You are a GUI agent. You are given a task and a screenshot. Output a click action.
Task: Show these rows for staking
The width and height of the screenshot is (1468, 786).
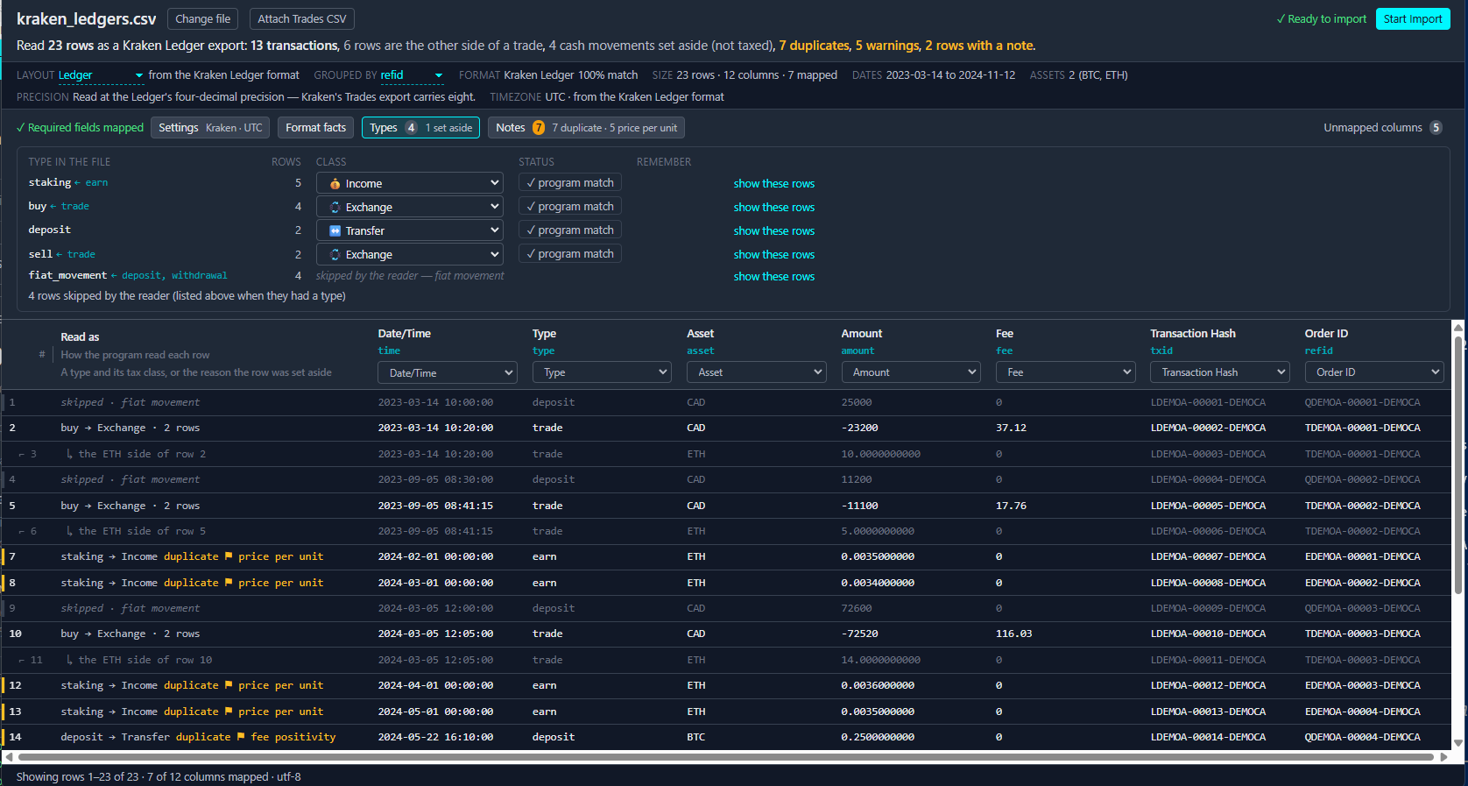click(x=774, y=183)
